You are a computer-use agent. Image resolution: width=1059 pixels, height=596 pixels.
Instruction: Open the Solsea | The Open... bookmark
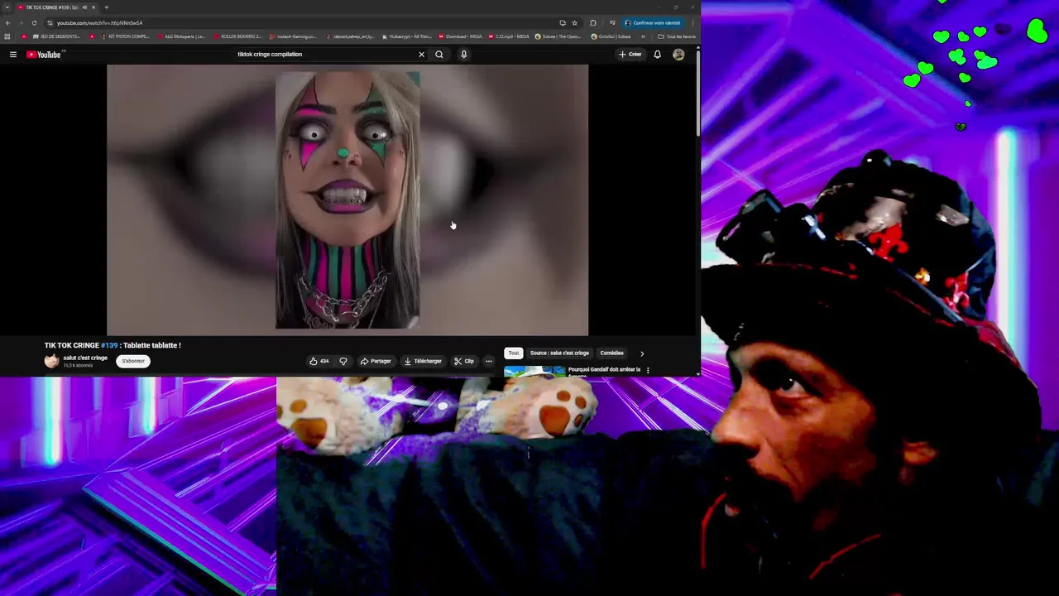[x=558, y=36]
